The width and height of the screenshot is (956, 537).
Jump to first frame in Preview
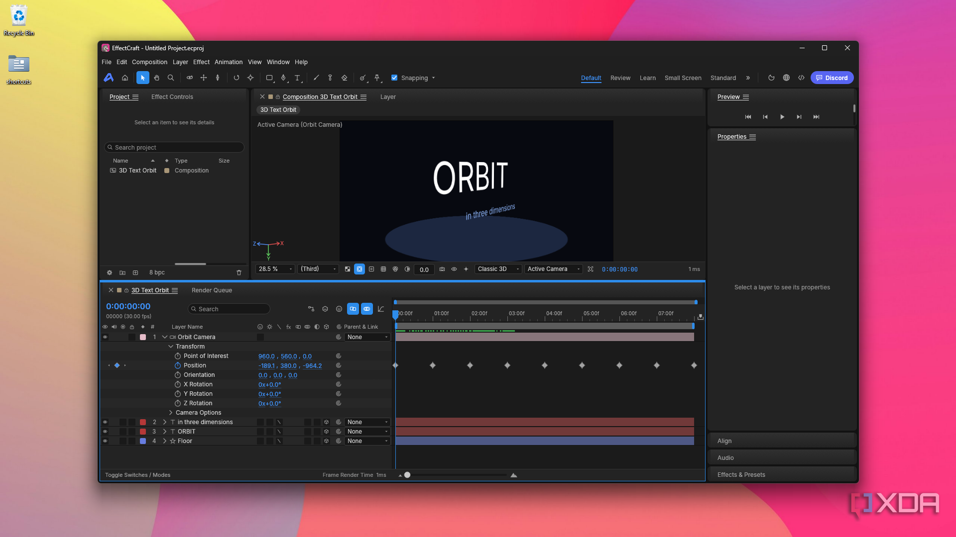click(x=748, y=117)
